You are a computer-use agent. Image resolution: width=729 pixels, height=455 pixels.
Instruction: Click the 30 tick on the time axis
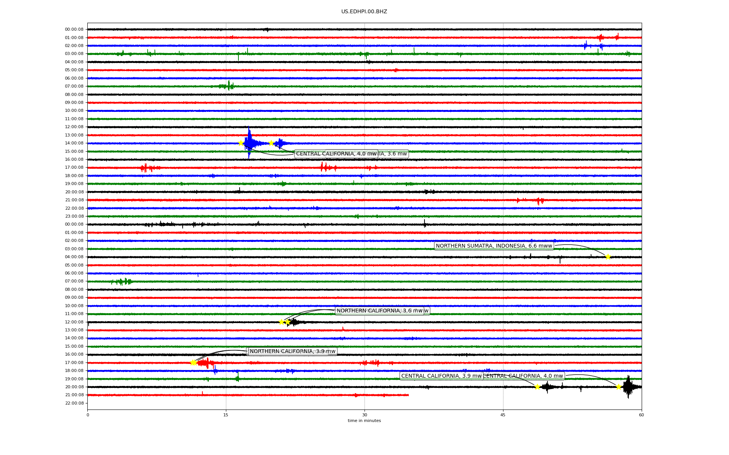point(364,415)
